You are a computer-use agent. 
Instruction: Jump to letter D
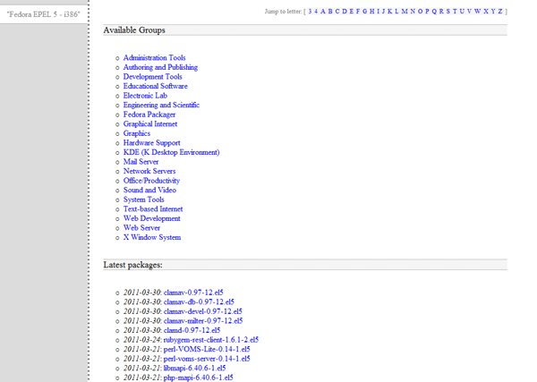tap(345, 12)
